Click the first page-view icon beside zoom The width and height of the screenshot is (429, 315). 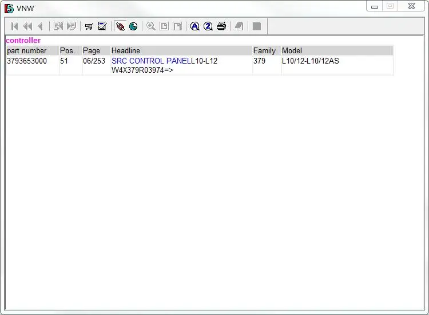164,26
